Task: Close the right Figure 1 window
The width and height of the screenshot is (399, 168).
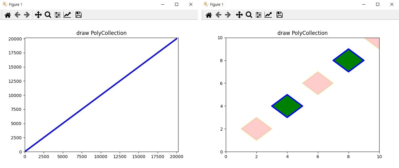Action: [392, 4]
